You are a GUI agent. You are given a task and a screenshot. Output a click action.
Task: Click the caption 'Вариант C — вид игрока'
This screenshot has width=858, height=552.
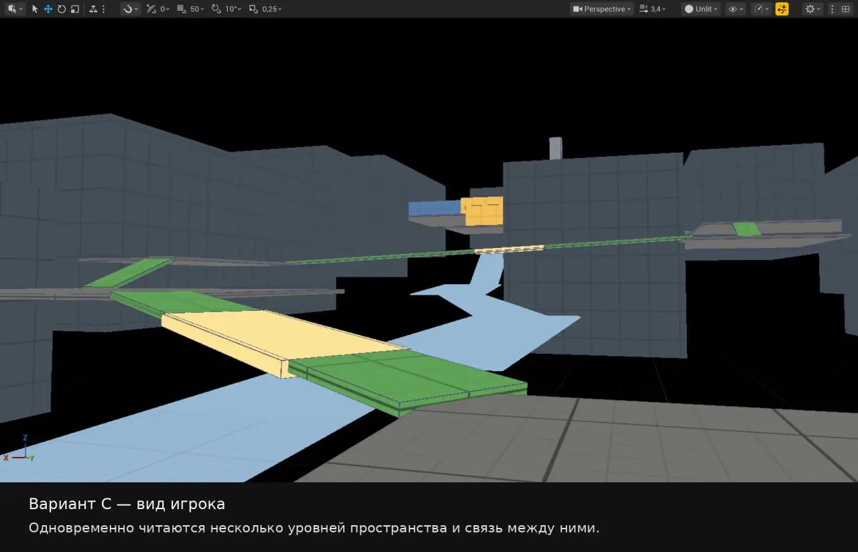tap(127, 504)
